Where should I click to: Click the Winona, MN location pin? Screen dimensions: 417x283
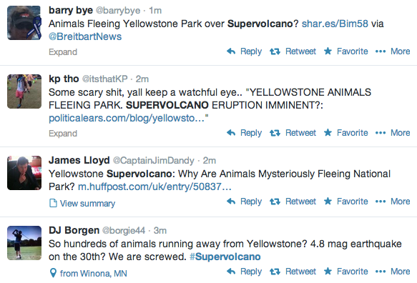pos(53,273)
